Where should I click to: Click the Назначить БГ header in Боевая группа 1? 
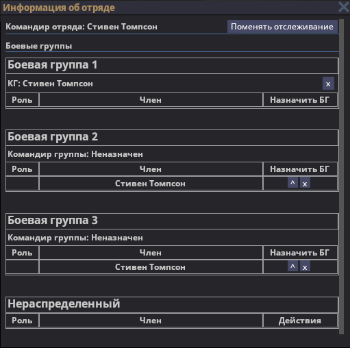point(300,100)
